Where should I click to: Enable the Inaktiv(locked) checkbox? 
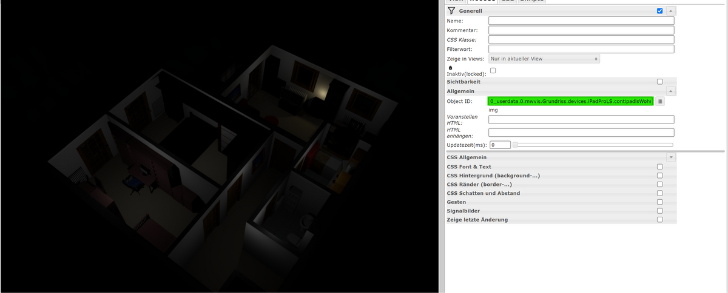click(x=493, y=71)
